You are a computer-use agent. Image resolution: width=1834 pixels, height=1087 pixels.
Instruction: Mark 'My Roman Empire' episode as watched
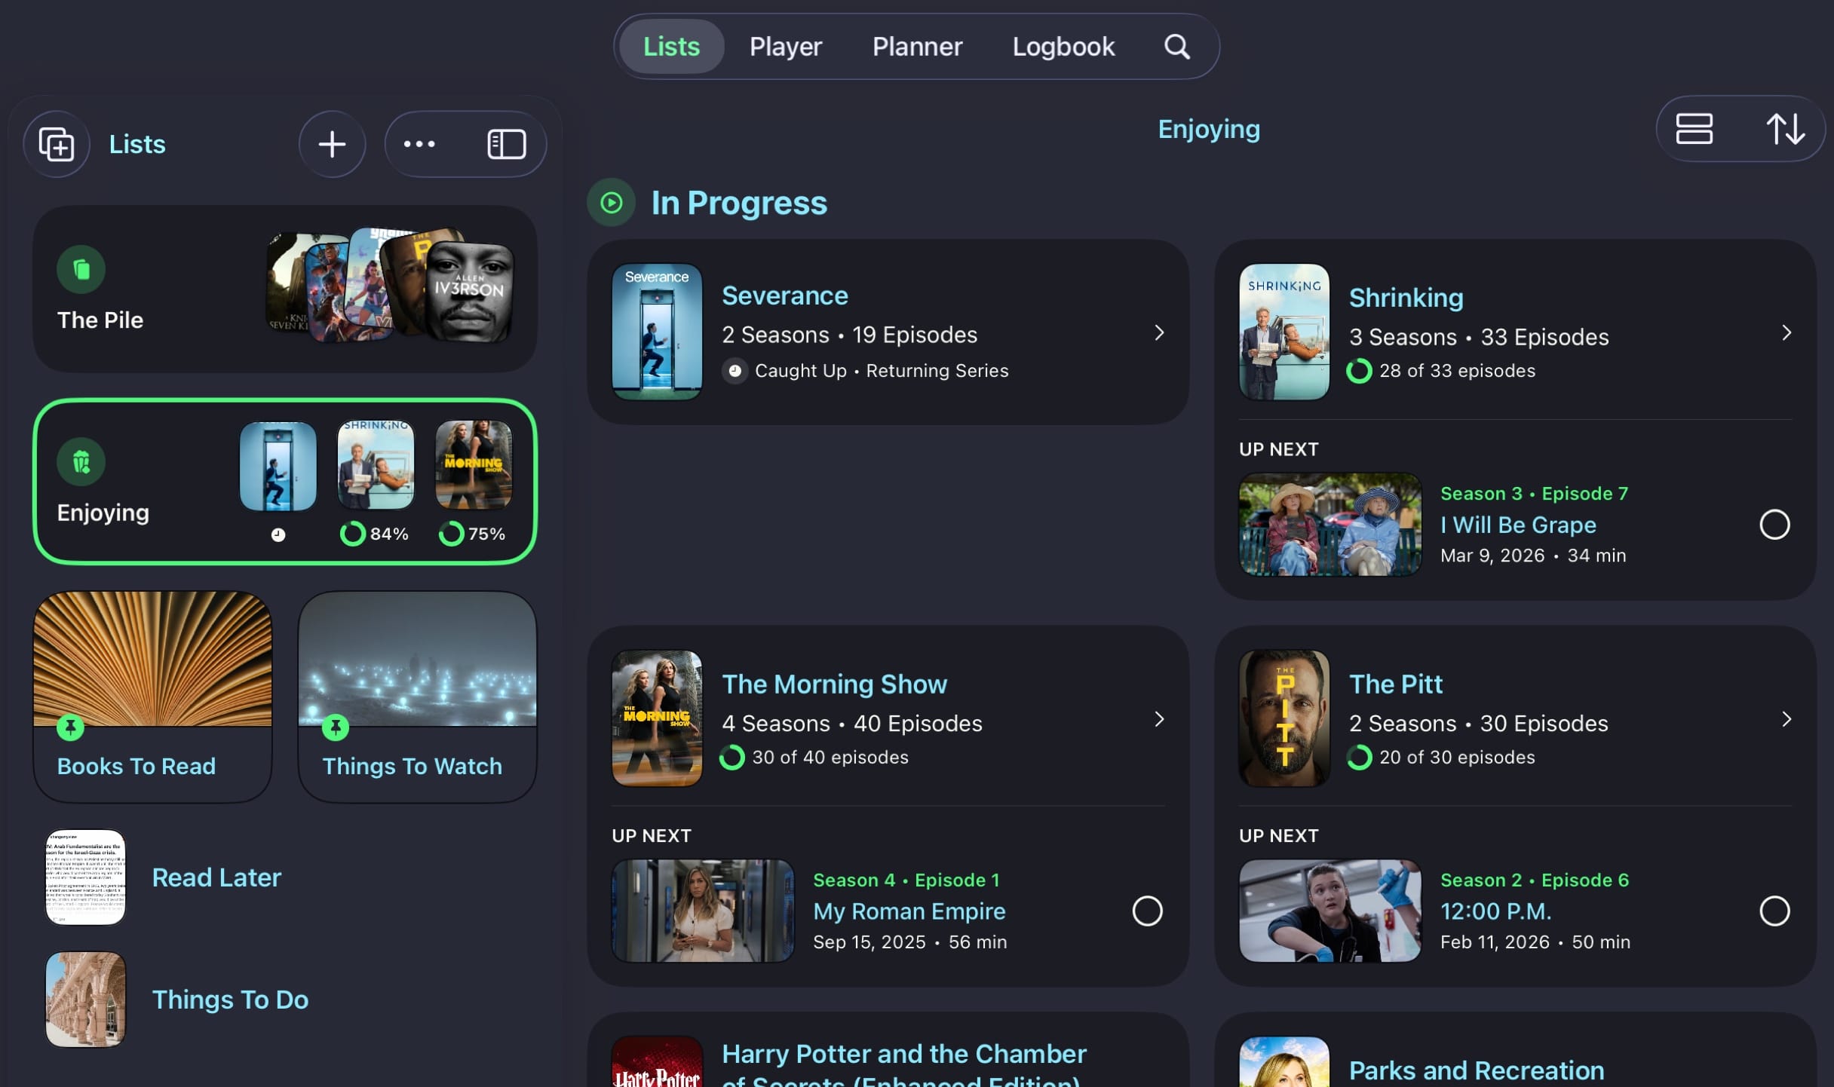click(1149, 911)
